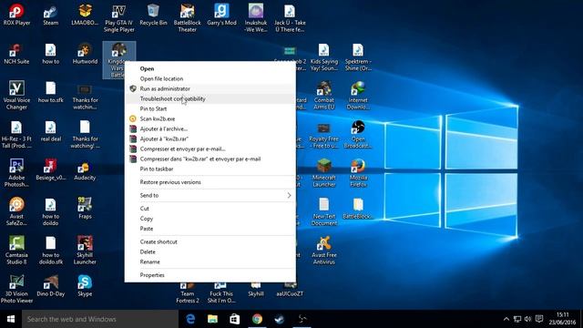Choose Run as administrator
Screen dimensions: 583x328
210,88
